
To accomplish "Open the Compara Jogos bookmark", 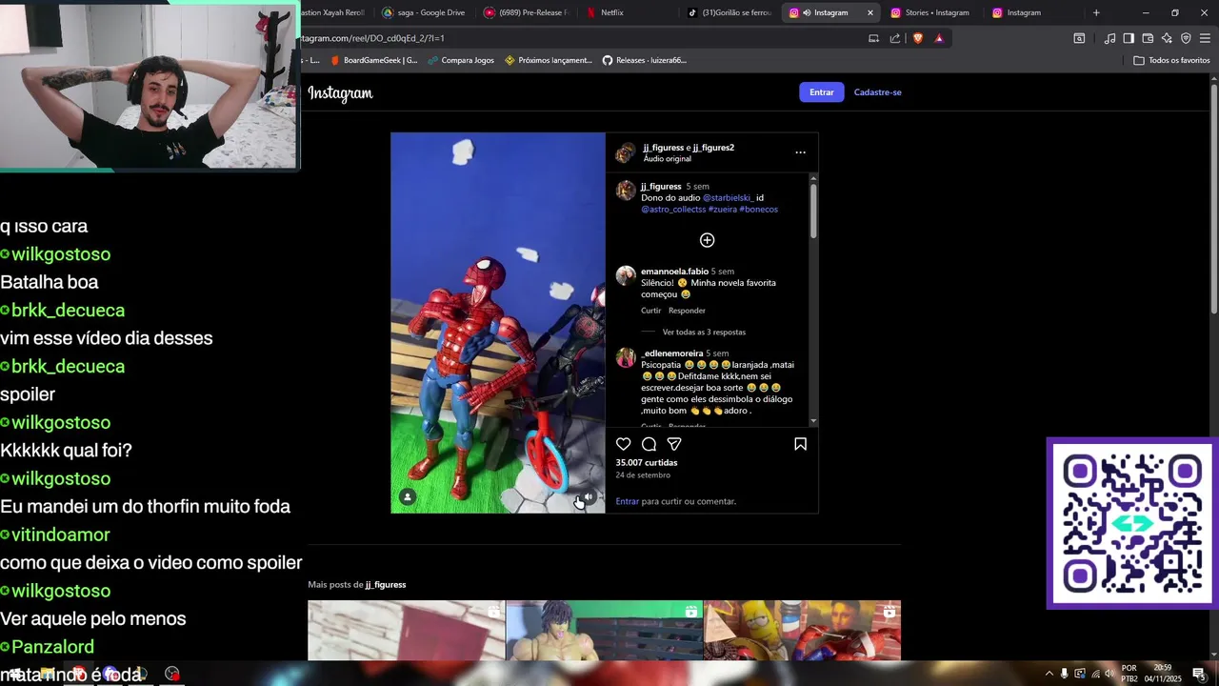I will coord(461,60).
